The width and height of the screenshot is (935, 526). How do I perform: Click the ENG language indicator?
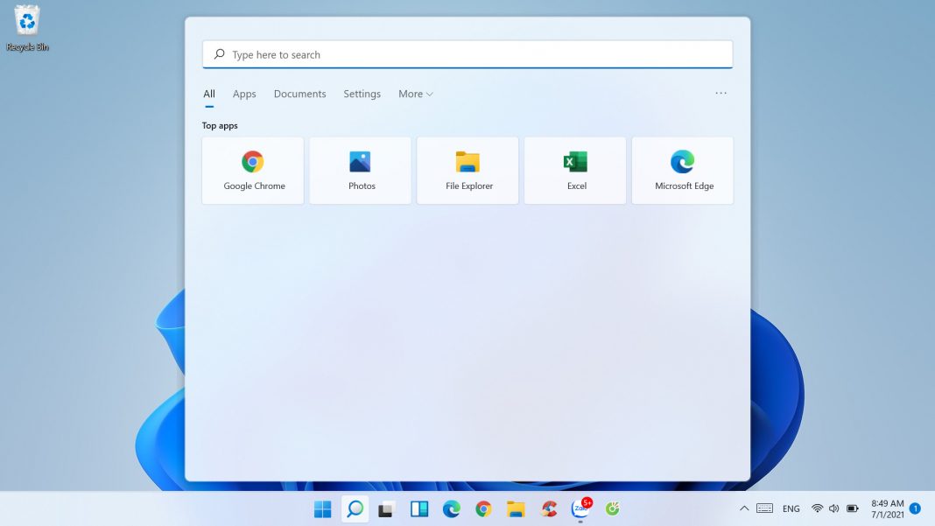click(791, 508)
